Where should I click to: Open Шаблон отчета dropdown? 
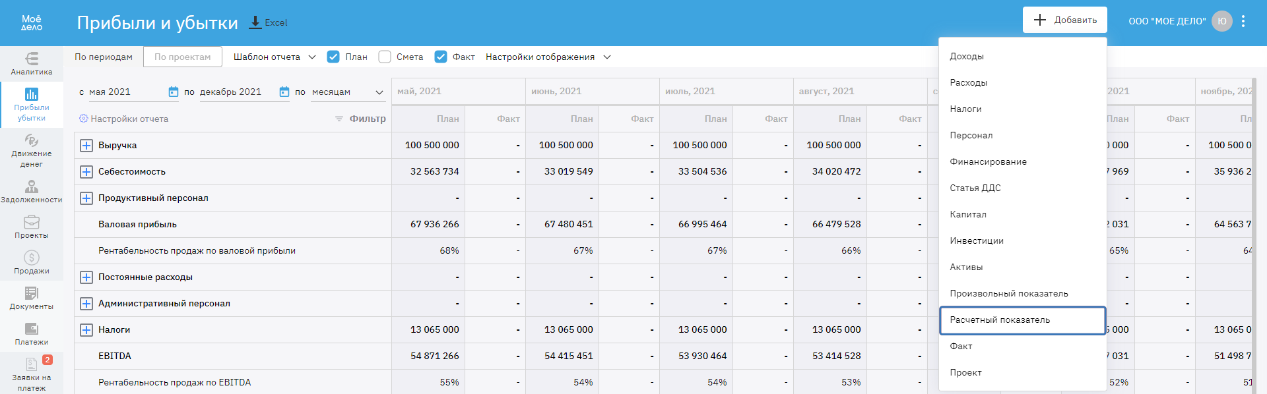(x=275, y=57)
